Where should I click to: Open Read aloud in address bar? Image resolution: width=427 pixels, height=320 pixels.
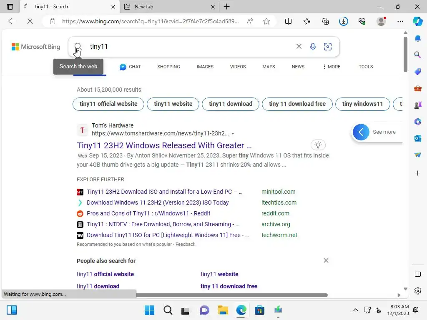coord(250,21)
